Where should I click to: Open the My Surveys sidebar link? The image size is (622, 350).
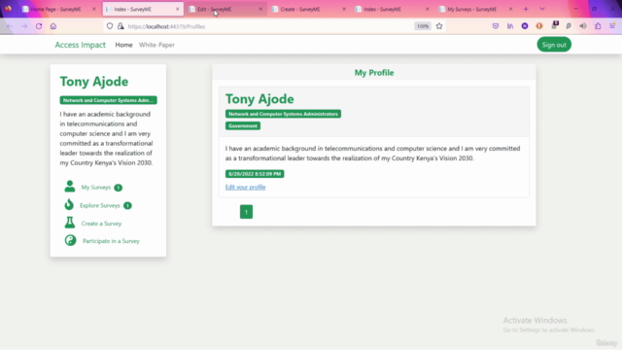(x=96, y=187)
